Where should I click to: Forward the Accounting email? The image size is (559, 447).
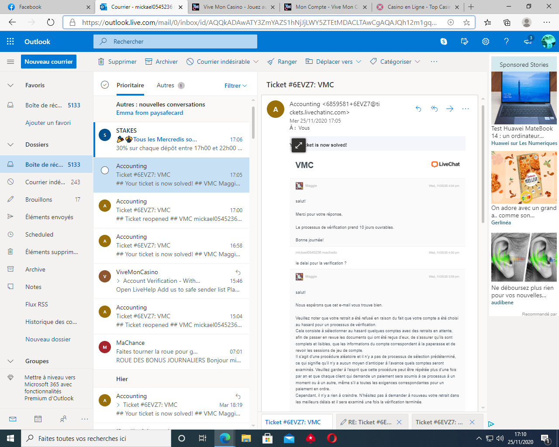click(450, 109)
